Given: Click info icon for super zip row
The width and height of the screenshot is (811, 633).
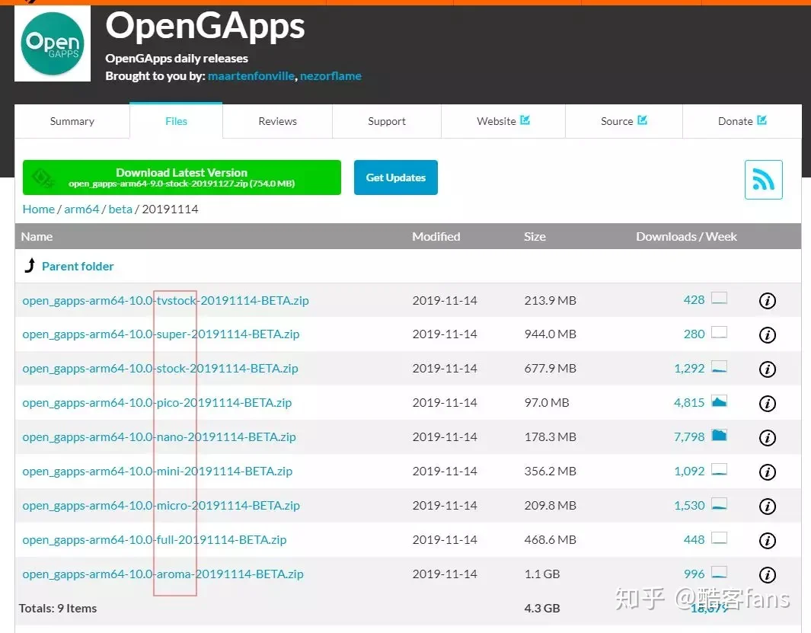Looking at the screenshot, I should 767,335.
